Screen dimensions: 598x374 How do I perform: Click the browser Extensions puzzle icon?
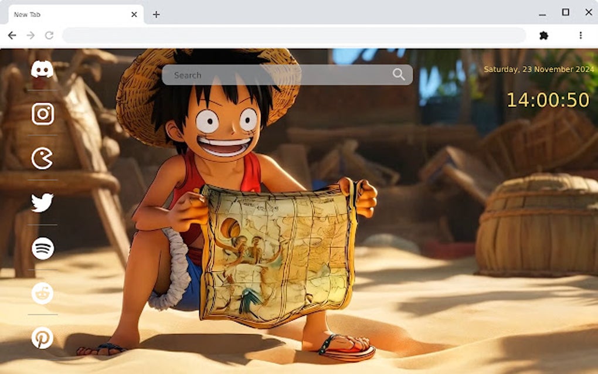pyautogui.click(x=543, y=35)
